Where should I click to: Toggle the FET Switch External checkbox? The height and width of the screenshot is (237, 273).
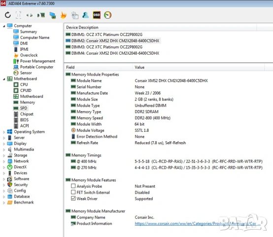coord(73,193)
